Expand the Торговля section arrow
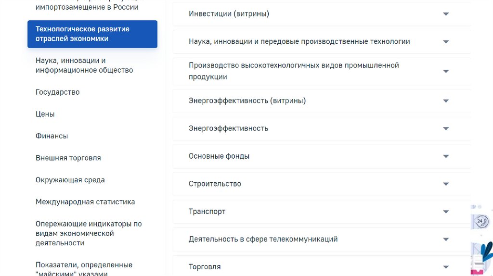The width and height of the screenshot is (493, 276). (446, 267)
